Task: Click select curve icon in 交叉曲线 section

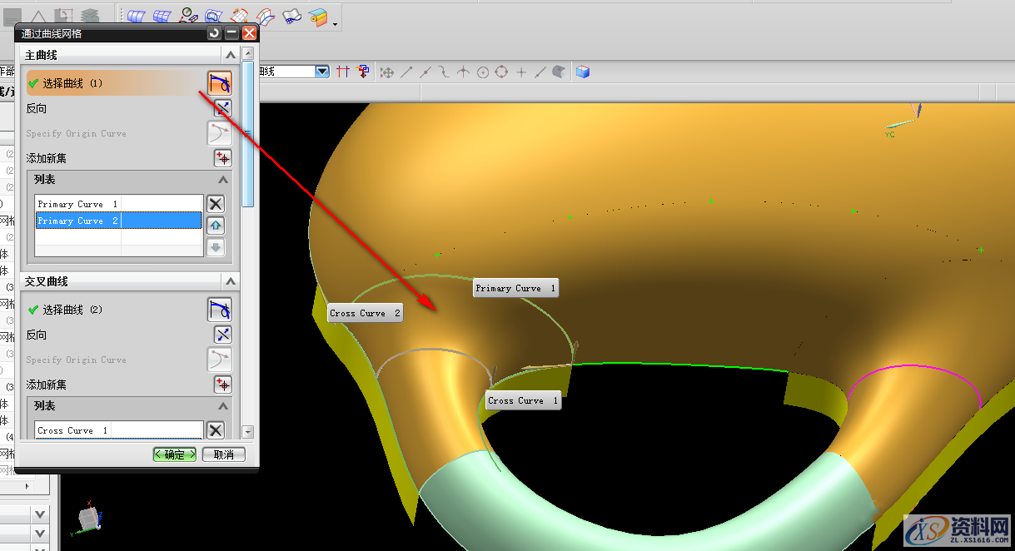Action: [x=220, y=310]
